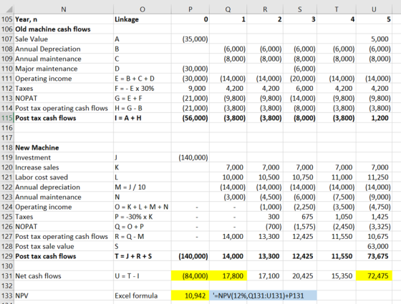Select row 133 header
401x304 pixels.
[7, 295]
